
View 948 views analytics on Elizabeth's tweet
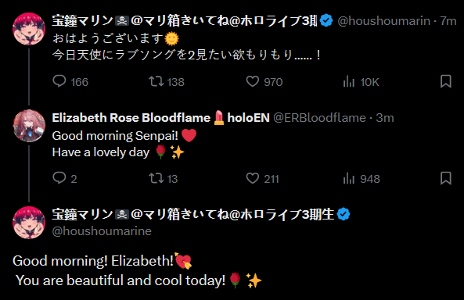pyautogui.click(x=361, y=179)
